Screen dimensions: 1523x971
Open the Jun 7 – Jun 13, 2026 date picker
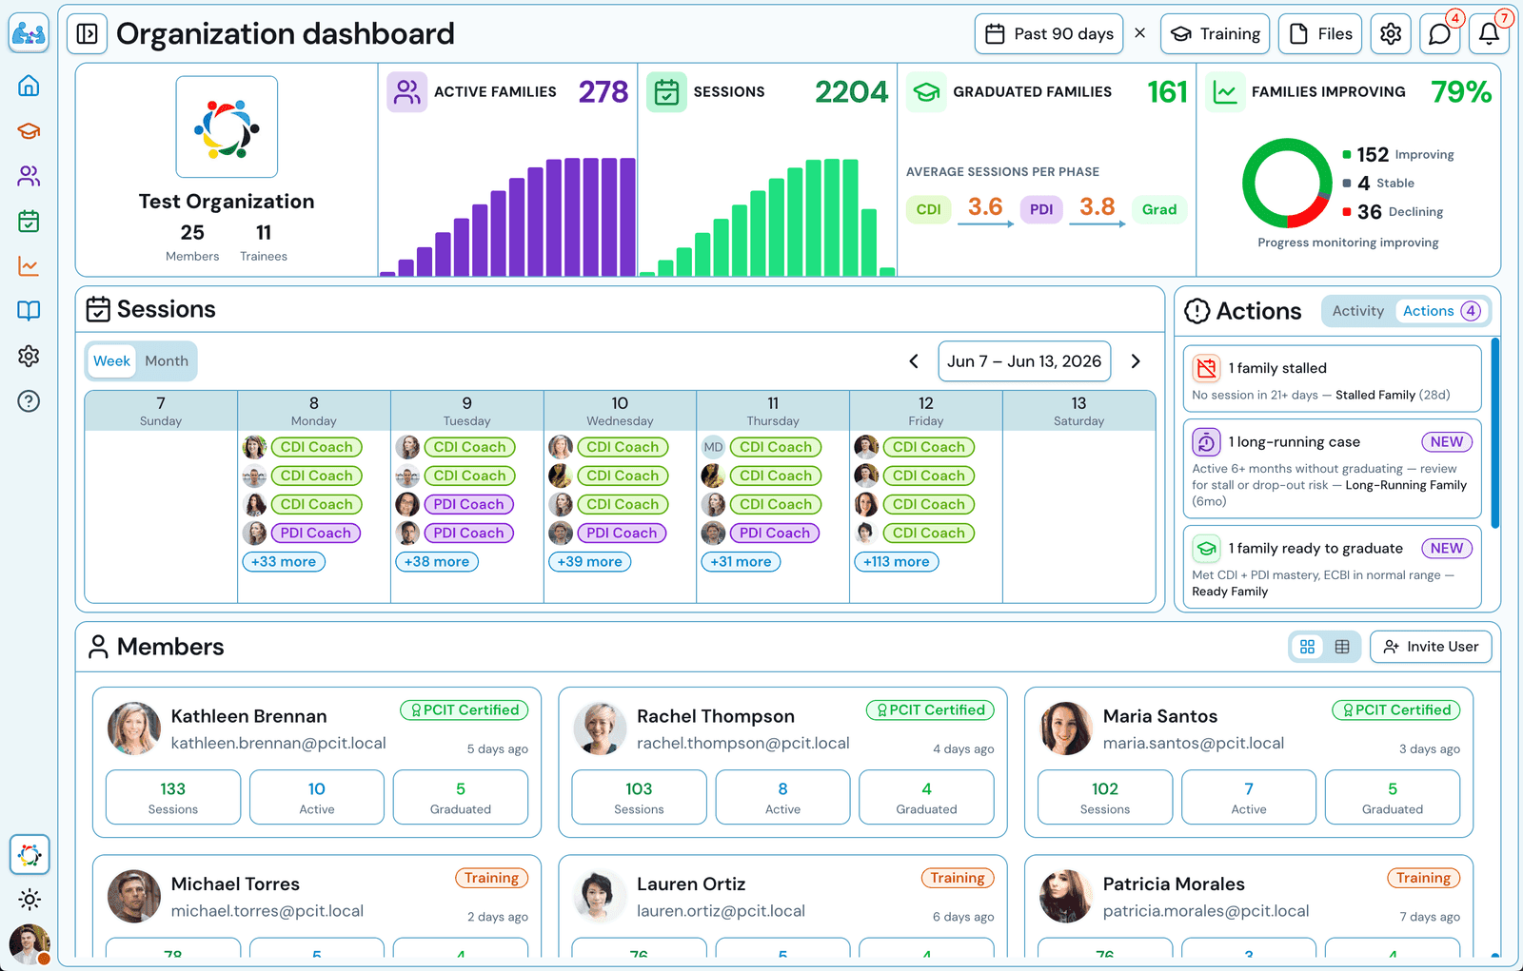(1024, 361)
